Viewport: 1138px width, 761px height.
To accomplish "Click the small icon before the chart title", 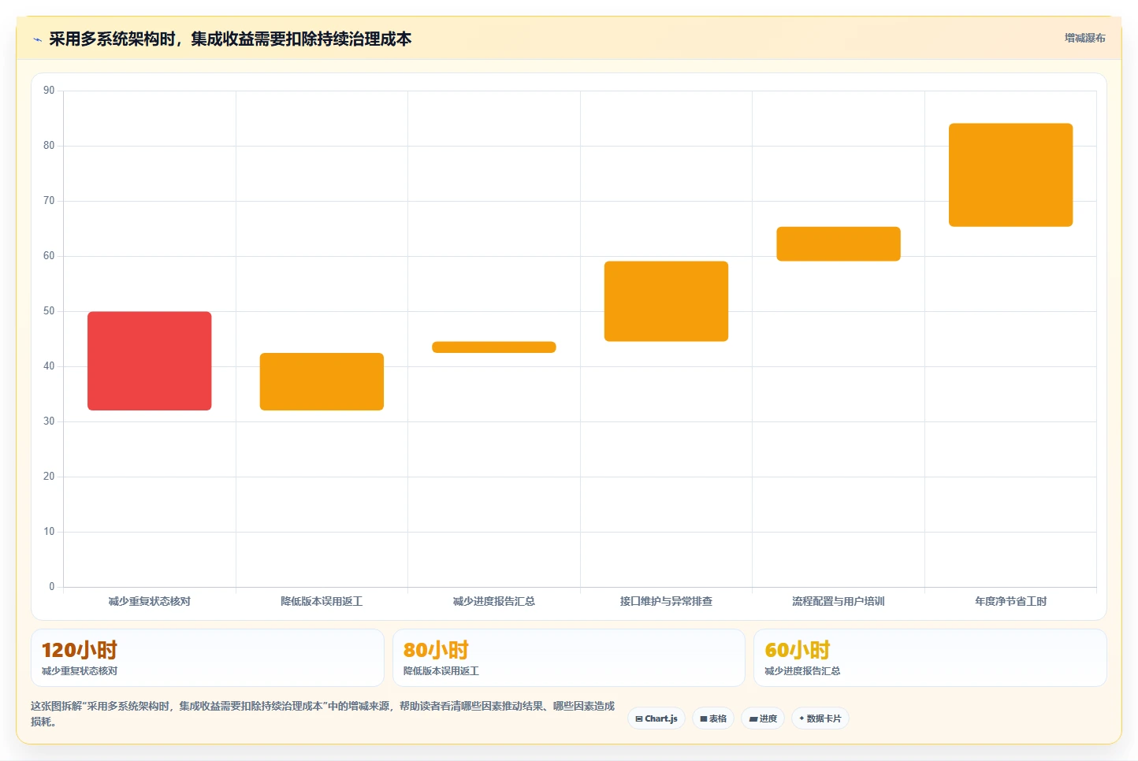I will coord(37,39).
